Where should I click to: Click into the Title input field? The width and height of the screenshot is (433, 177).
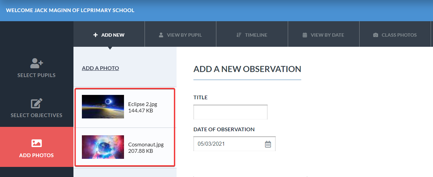230,112
